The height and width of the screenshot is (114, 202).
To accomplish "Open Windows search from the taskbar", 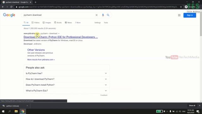I will [x=9, y=111].
